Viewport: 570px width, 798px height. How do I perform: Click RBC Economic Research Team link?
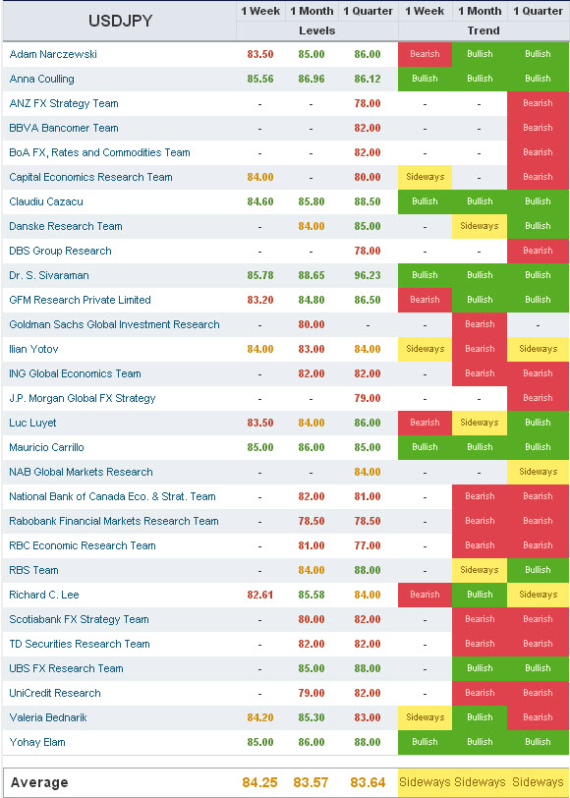[83, 545]
